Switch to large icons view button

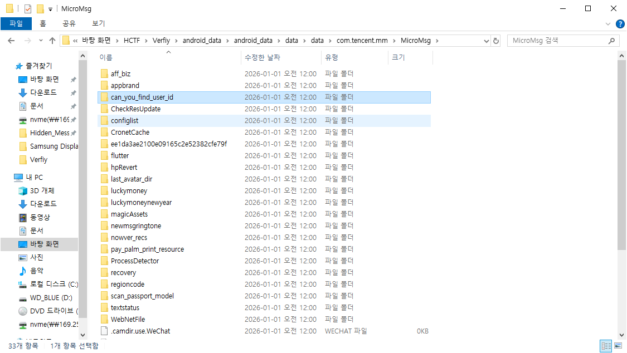tap(618, 346)
